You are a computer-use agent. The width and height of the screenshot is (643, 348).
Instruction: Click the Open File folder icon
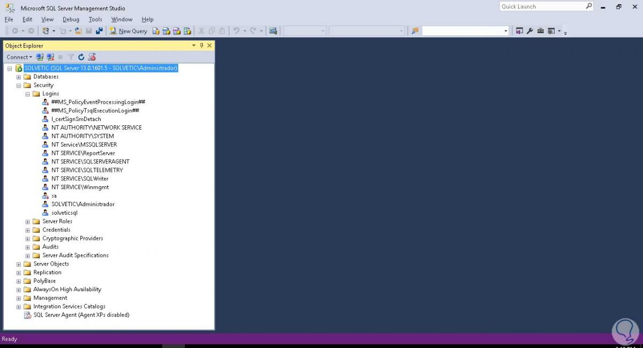point(78,31)
